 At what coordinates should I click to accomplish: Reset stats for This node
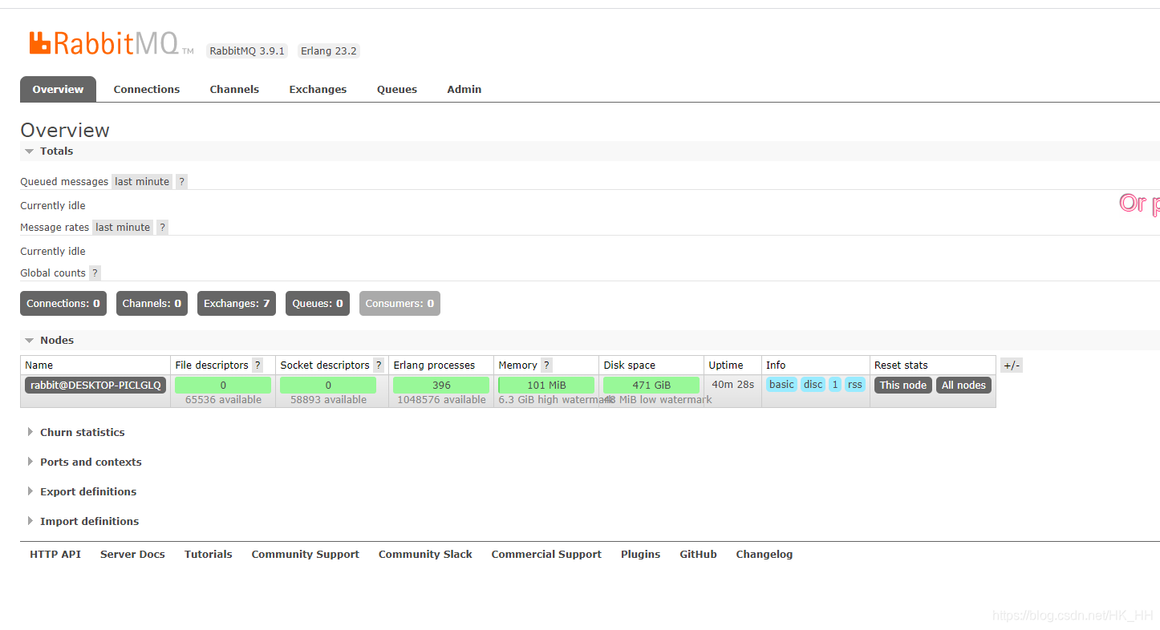pyautogui.click(x=903, y=385)
